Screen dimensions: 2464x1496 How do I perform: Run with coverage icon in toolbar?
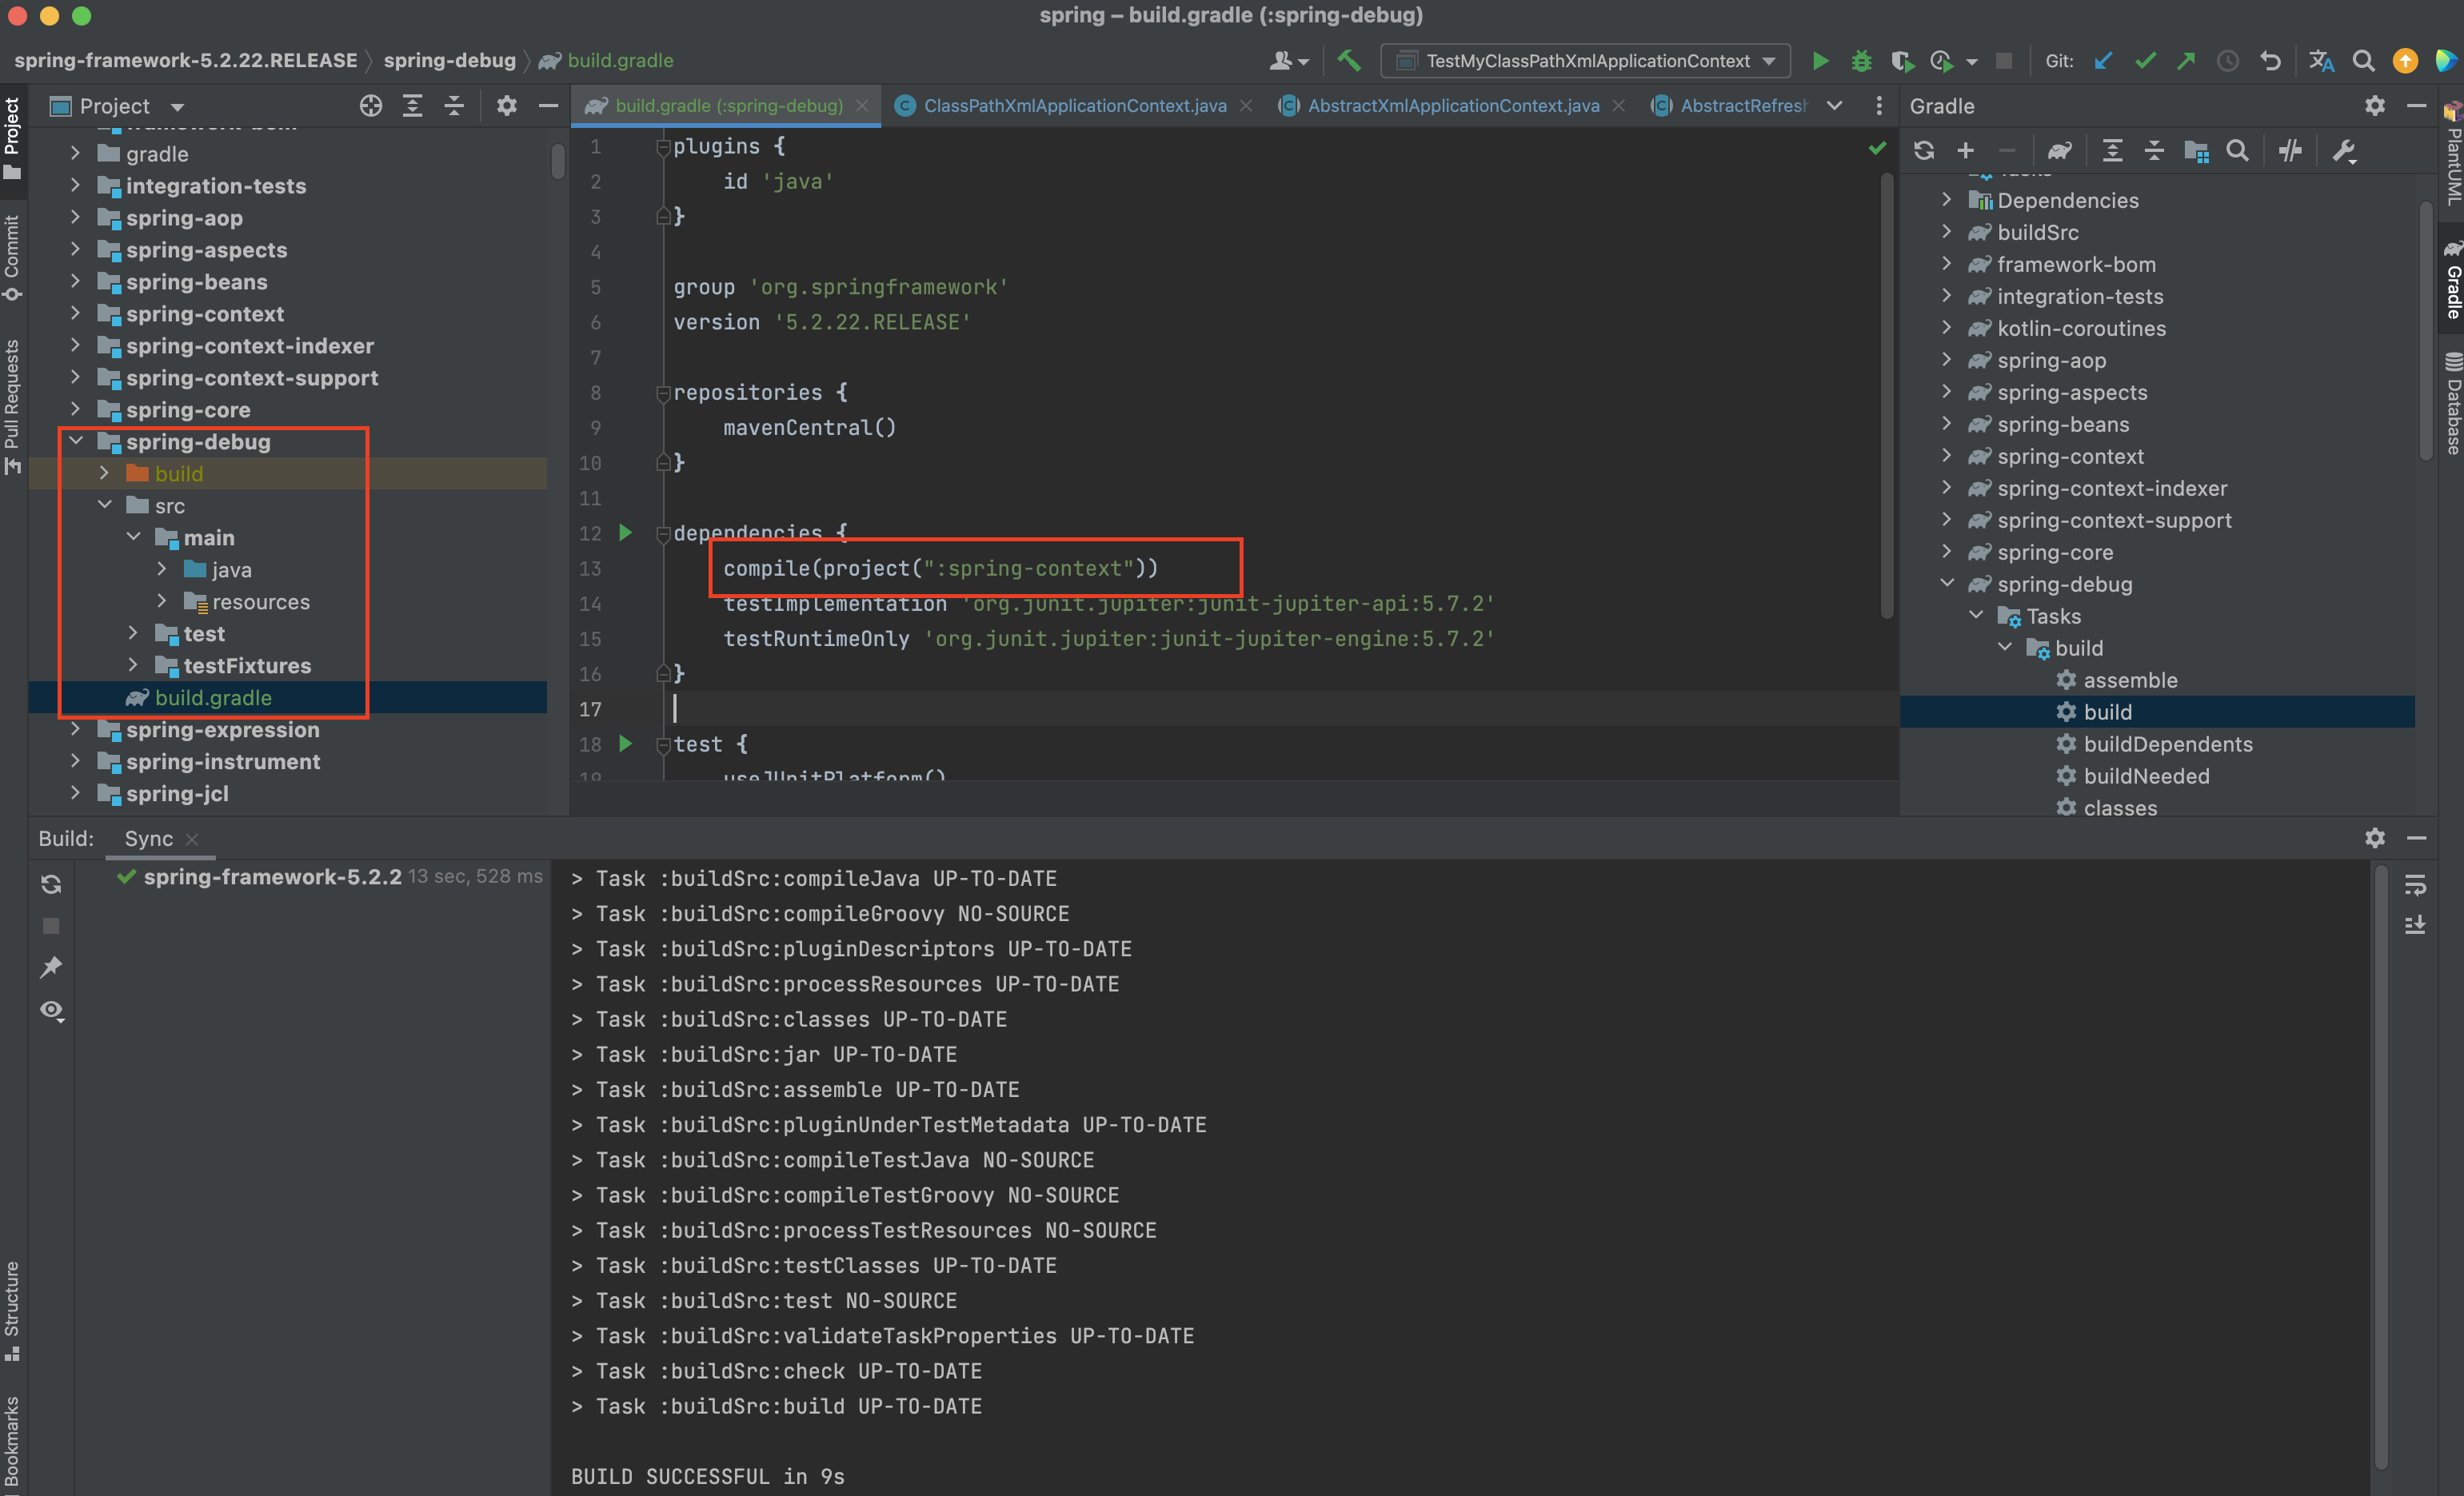(1902, 61)
